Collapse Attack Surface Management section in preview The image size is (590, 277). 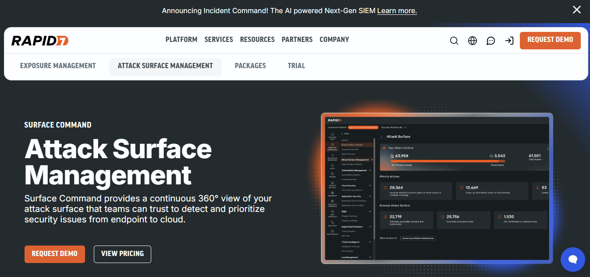click(372, 160)
